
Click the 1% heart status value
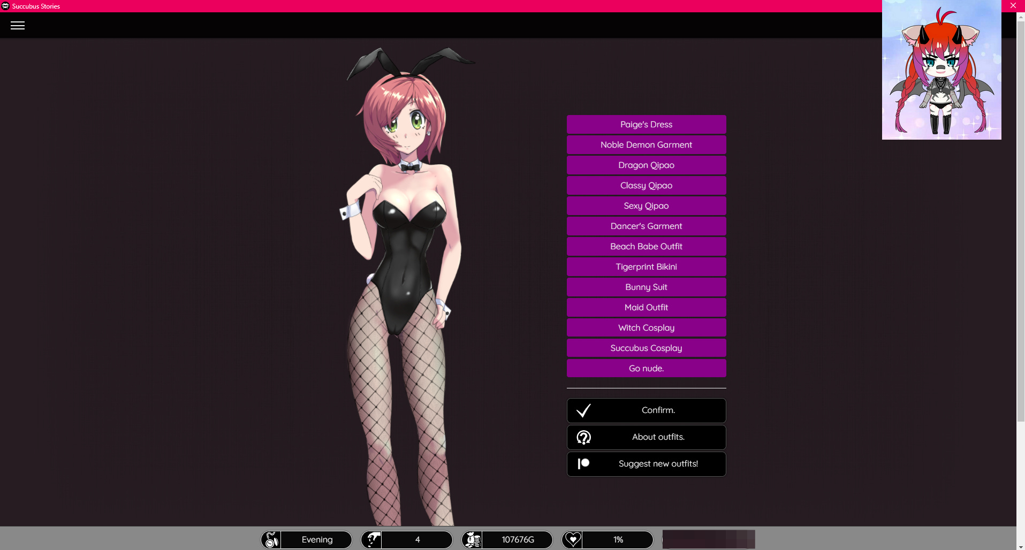[x=618, y=540]
